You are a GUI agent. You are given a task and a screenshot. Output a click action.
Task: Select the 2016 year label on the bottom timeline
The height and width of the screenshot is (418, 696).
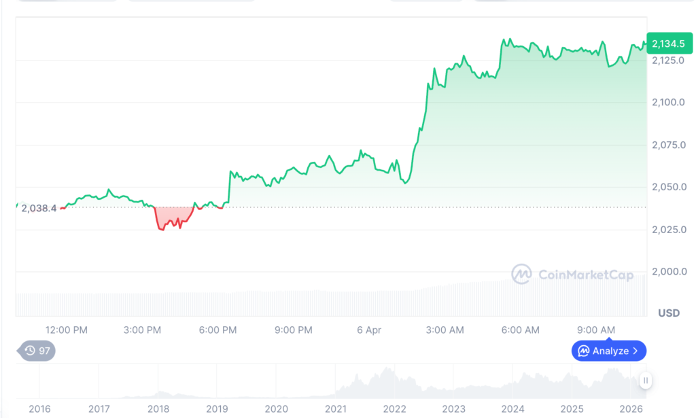40,409
